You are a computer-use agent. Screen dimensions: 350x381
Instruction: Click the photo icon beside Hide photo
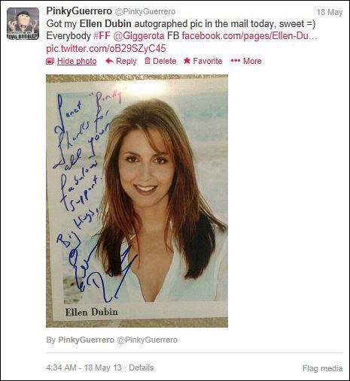click(x=50, y=61)
